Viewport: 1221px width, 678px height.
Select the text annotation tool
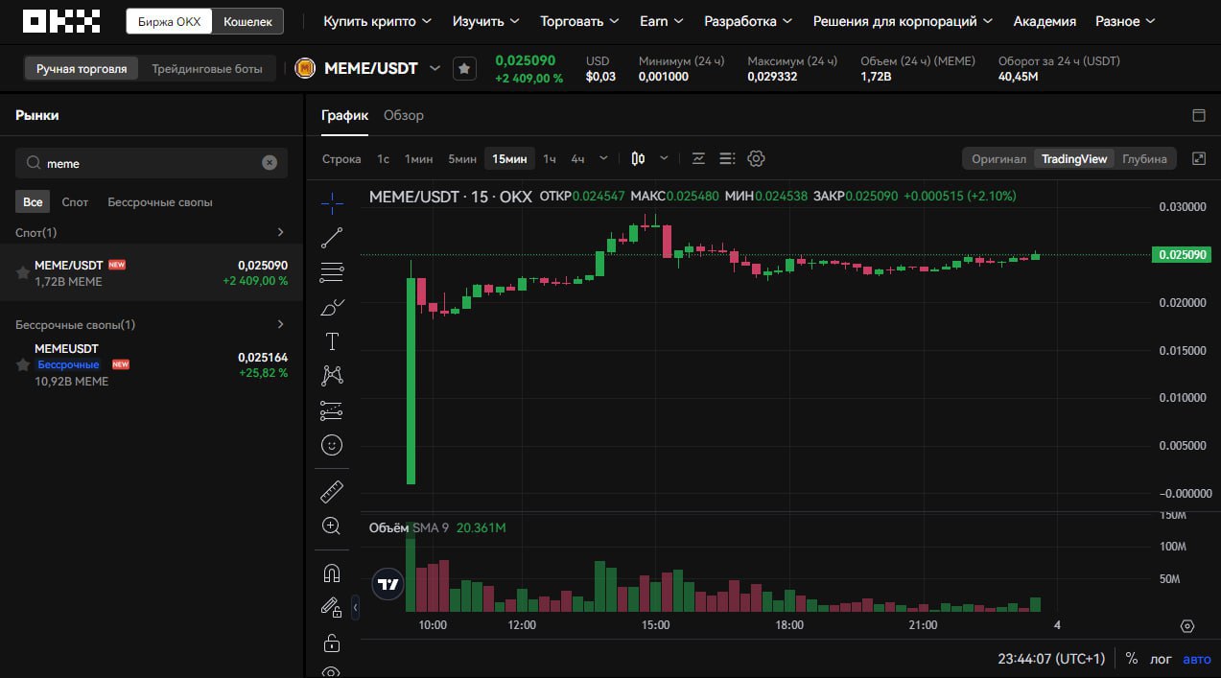332,341
